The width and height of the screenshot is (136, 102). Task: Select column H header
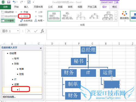(106, 44)
